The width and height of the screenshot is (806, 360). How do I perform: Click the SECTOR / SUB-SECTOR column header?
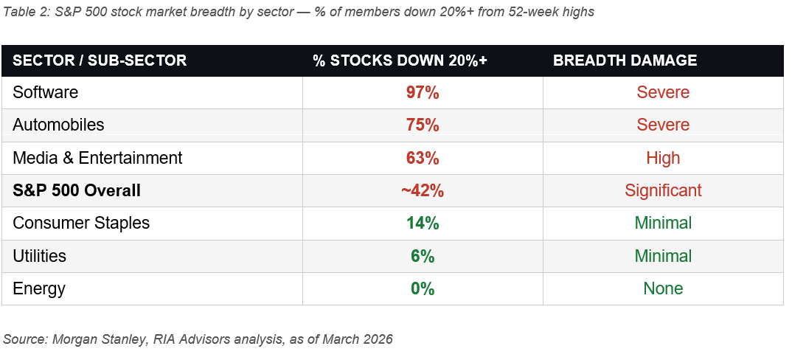click(x=100, y=60)
